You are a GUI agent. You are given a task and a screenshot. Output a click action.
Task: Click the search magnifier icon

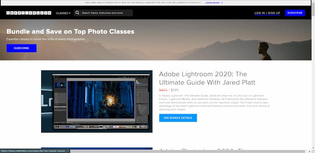point(77,13)
